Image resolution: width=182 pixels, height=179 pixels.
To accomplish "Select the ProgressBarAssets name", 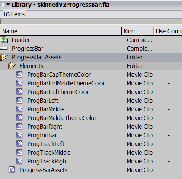I will point(44,170).
